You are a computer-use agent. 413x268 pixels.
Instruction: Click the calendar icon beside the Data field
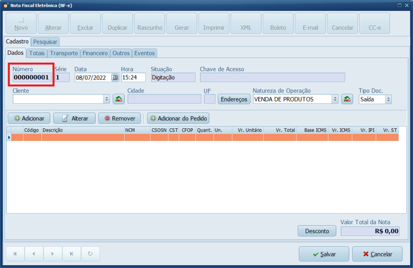pos(115,78)
